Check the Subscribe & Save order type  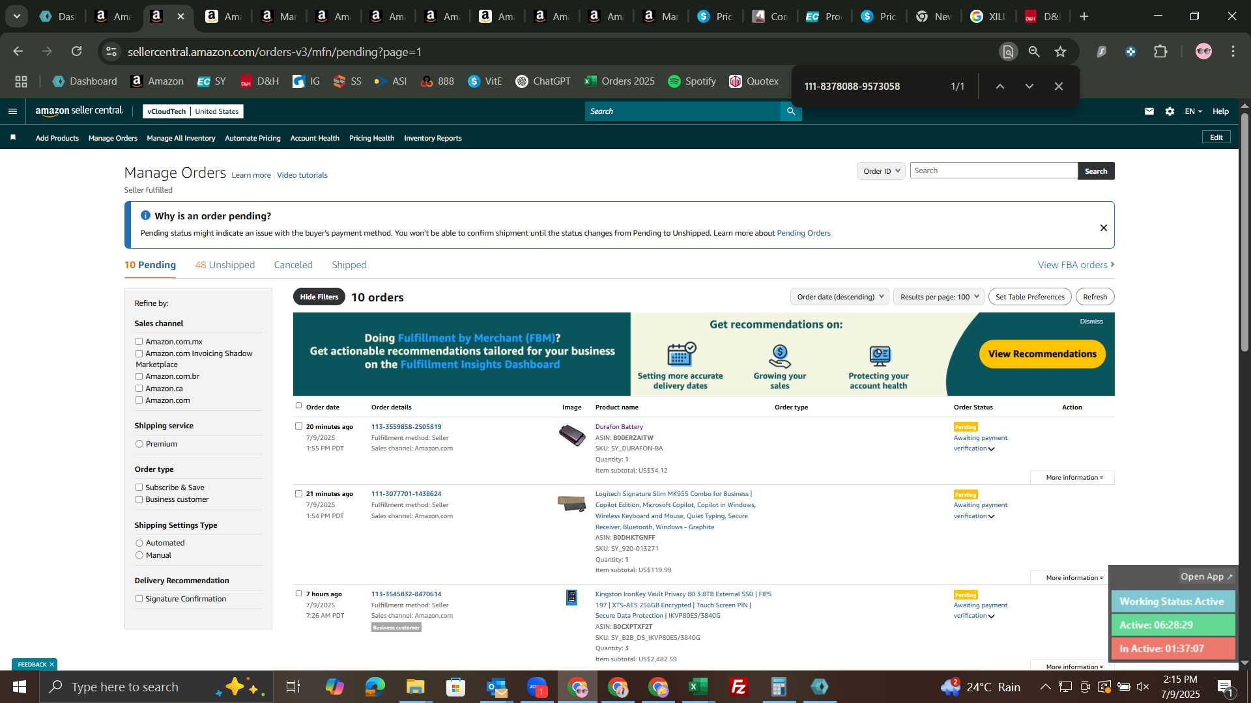139,488
